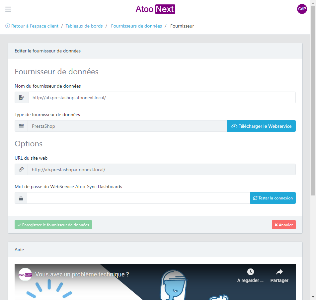Focus the Nom du fournisseur de données field
The height and width of the screenshot is (300, 316).
tap(162, 98)
